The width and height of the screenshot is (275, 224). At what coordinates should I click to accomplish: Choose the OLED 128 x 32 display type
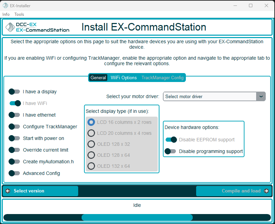[x=91, y=144]
